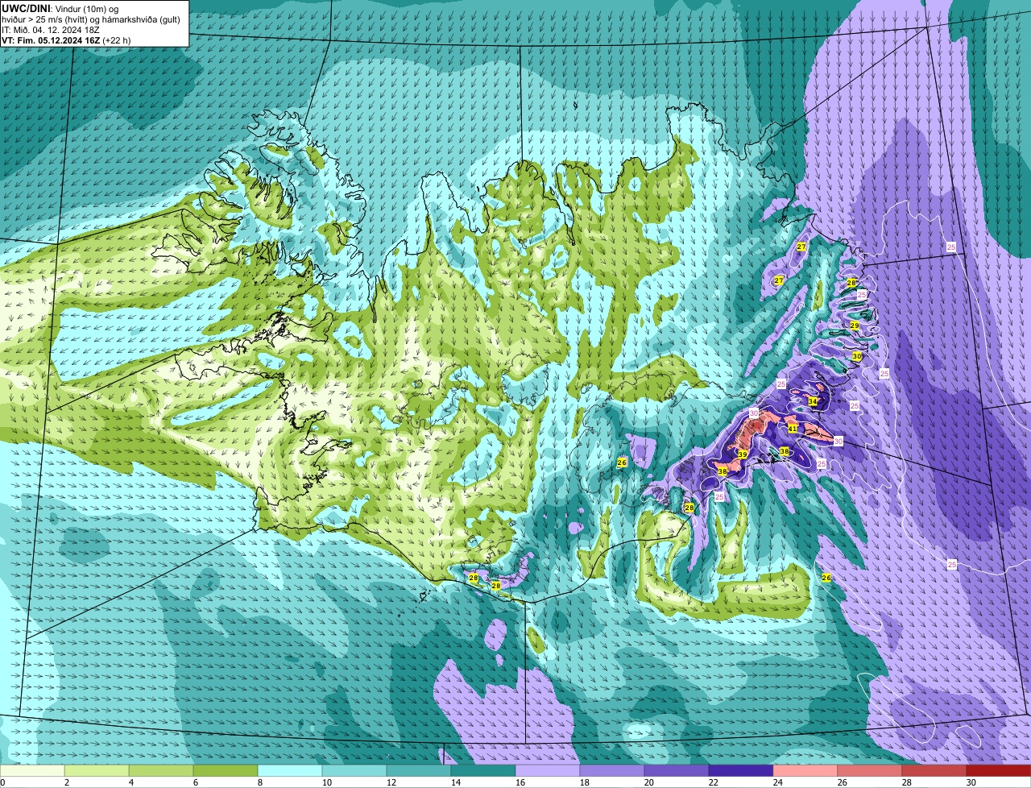The height and width of the screenshot is (788, 1031).
Task: Click the legend tick value 4
Action: (130, 782)
